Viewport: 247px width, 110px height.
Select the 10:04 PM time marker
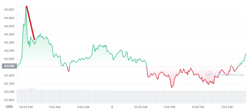click(26, 107)
